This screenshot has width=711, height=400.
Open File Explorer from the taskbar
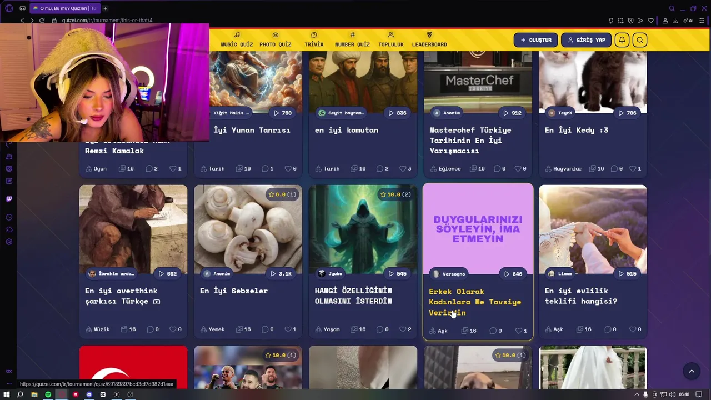(34, 394)
